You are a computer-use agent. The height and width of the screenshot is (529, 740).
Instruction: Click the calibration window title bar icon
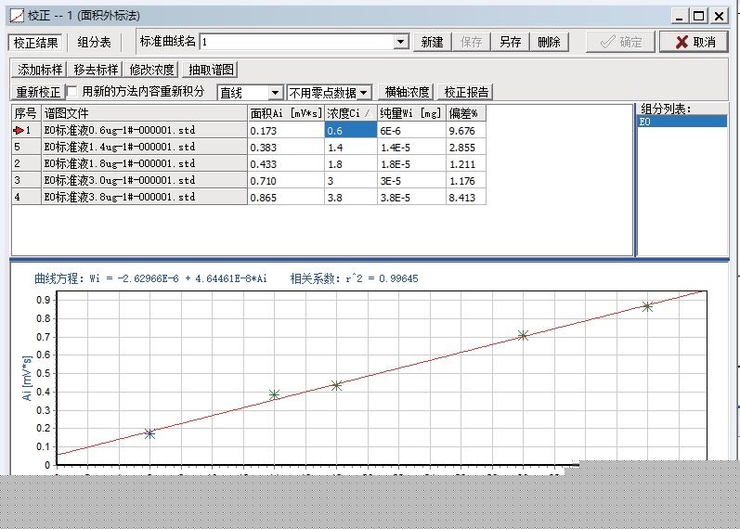click(16, 16)
